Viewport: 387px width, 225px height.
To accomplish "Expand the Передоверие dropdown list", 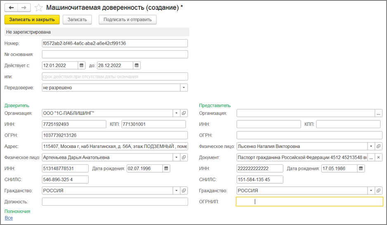I will (x=184, y=87).
